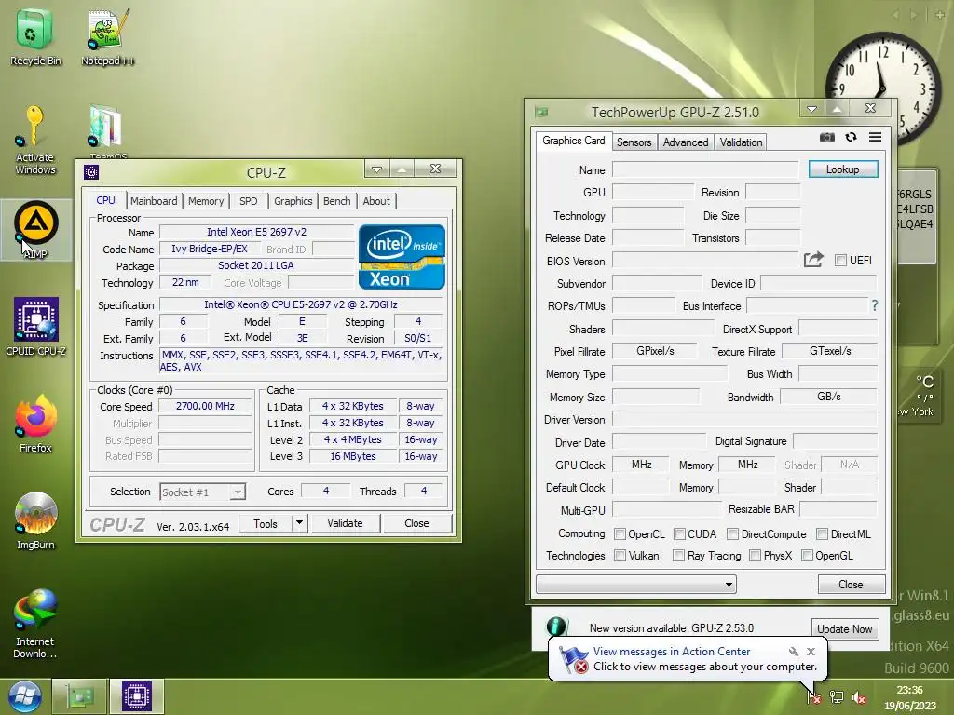Launch Notepad++ from the desktop
Image resolution: width=954 pixels, height=715 pixels.
click(x=107, y=37)
